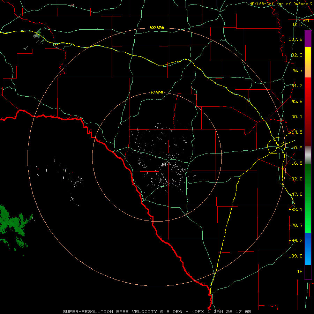Screen dimensions: 314x314
Task: Pick the green segment of color bar
Action: coord(308,198)
